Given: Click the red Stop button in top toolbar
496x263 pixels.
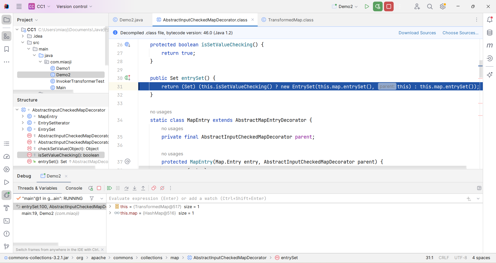Looking at the screenshot, I should 389,6.
